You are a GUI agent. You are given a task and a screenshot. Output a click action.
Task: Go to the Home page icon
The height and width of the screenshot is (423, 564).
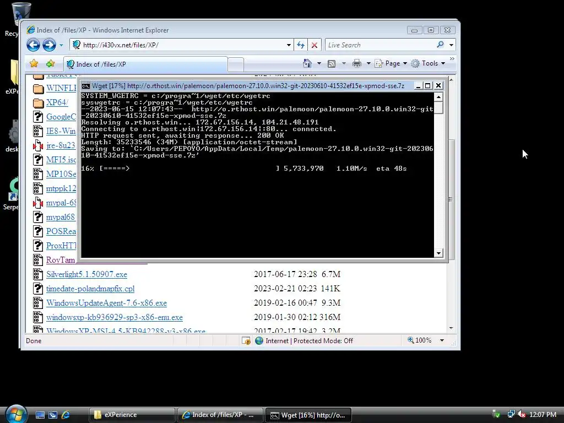(x=307, y=63)
